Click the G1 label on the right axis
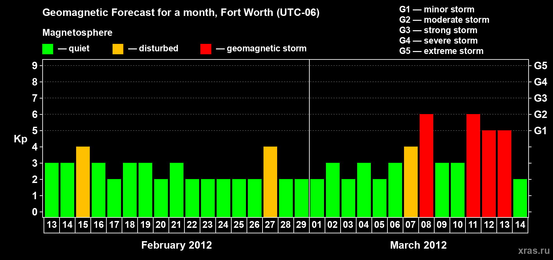Screen dimensions: 553x260 pos(541,131)
